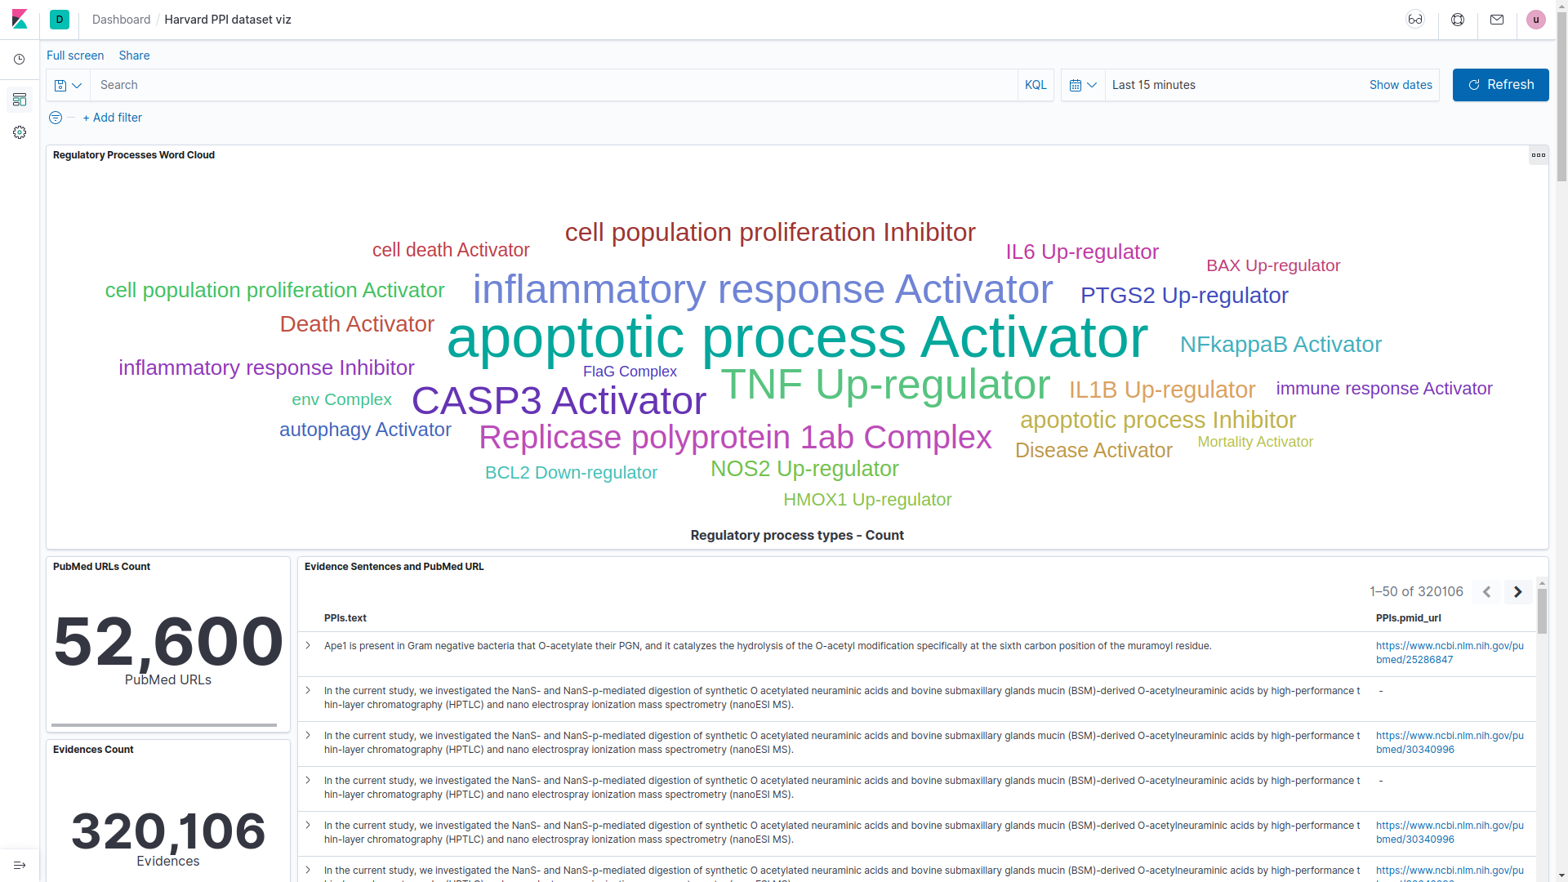The width and height of the screenshot is (1568, 882).
Task: Expand the side navigation at bottom left
Action: tap(20, 865)
